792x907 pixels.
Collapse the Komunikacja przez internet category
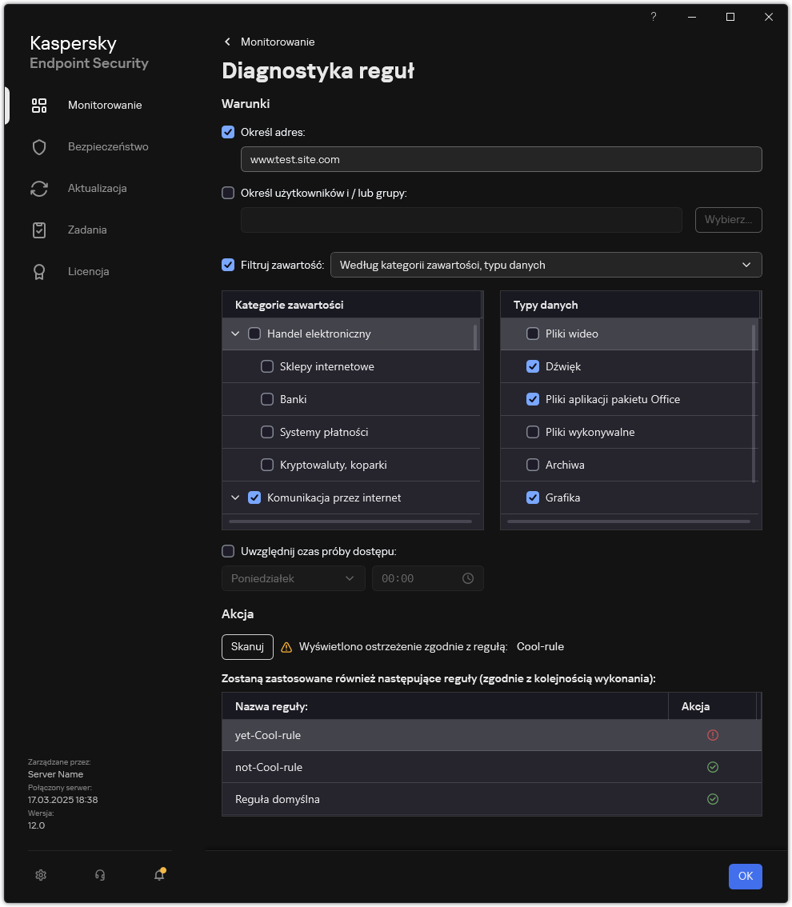[x=235, y=497]
